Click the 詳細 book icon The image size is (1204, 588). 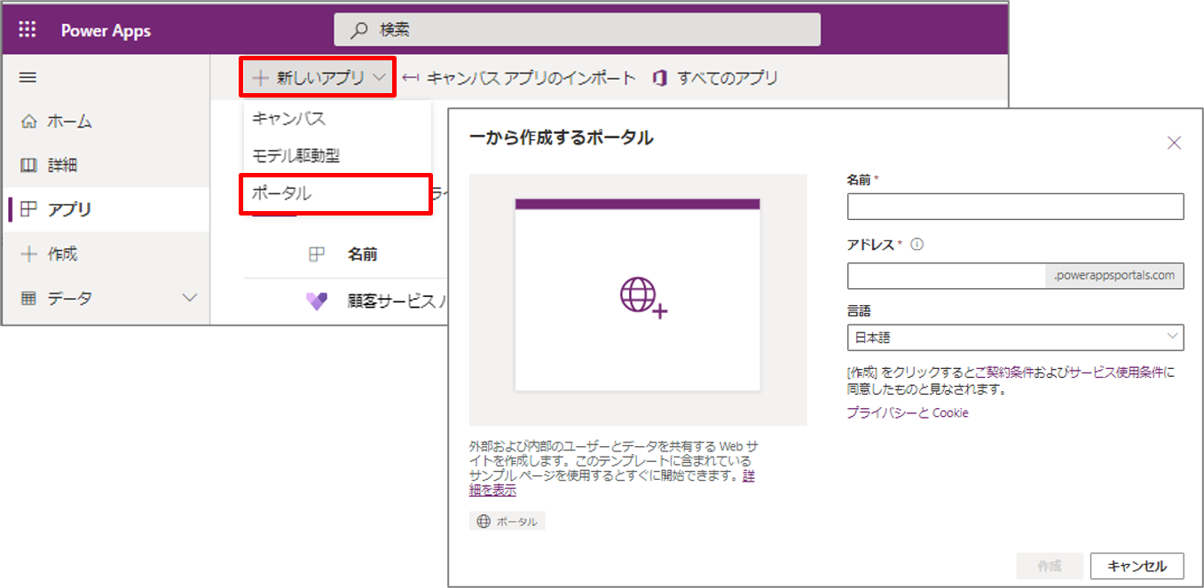pos(29,165)
